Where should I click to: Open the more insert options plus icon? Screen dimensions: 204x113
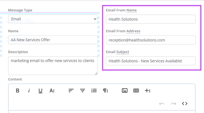(x=148, y=91)
